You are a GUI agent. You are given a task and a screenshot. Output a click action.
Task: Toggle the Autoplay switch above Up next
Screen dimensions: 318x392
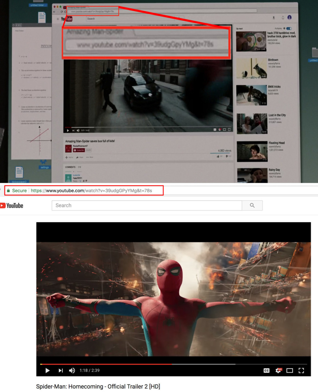point(289,29)
